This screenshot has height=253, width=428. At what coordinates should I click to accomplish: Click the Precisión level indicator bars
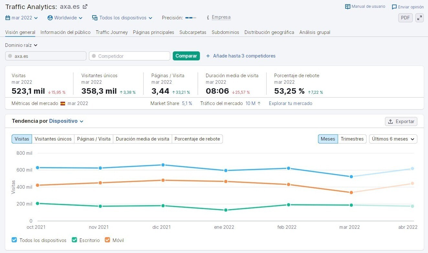pos(191,18)
